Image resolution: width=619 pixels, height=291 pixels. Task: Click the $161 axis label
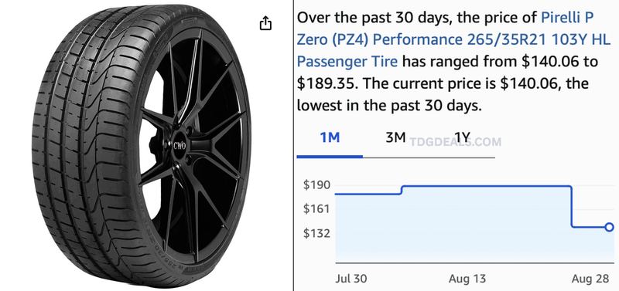[316, 208]
